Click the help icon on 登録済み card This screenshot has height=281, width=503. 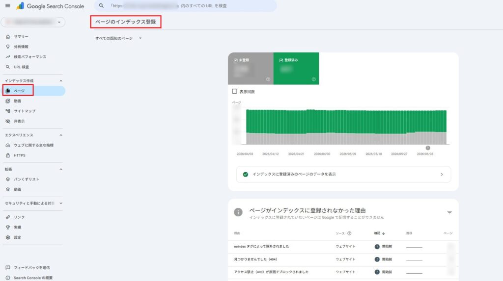click(314, 79)
